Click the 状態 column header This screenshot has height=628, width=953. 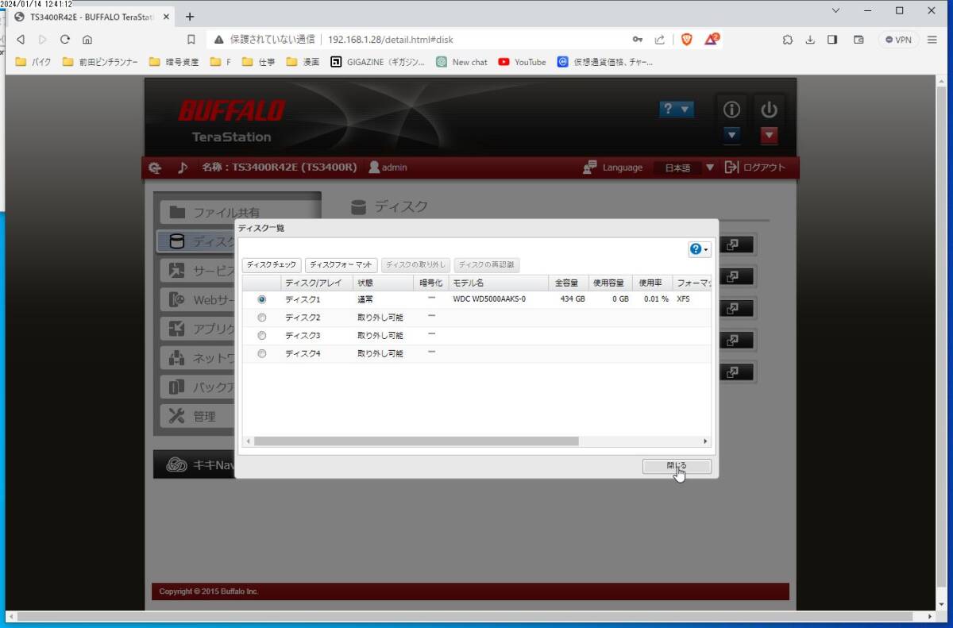coord(384,283)
